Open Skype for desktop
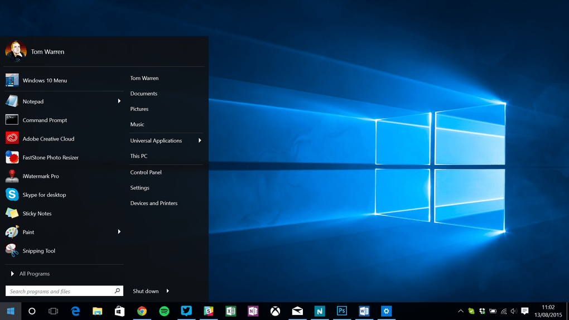Screen dimensions: 569x320 point(64,195)
